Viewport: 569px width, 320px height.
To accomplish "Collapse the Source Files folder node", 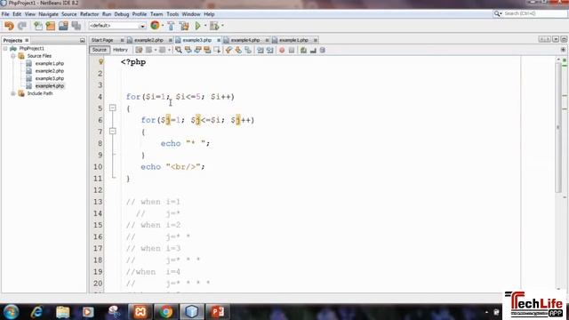I will tap(13, 56).
